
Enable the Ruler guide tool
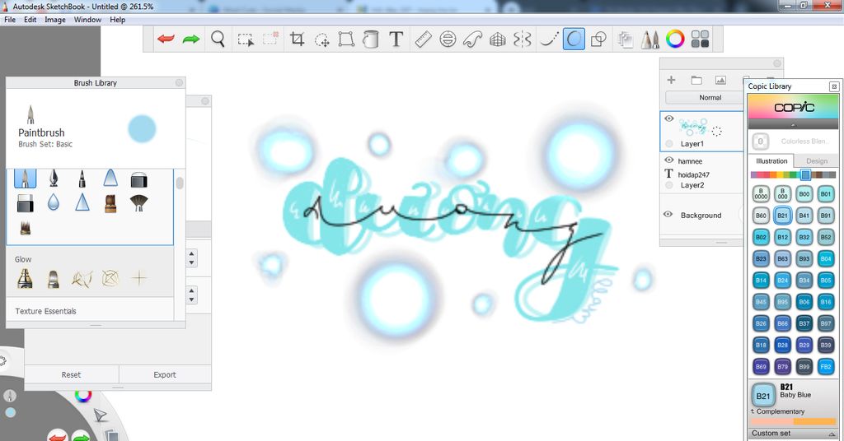point(423,39)
